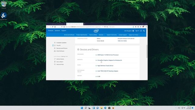Launch File Explorer from the taskbar
195x110 pixels.
(x=101, y=108)
